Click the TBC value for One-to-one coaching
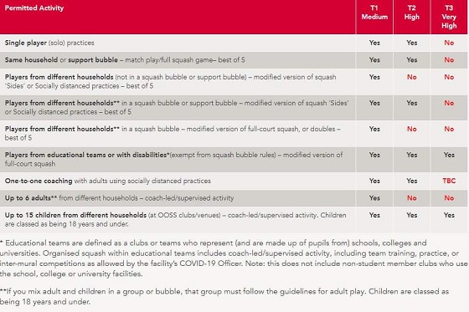469x312 pixels. 449,181
